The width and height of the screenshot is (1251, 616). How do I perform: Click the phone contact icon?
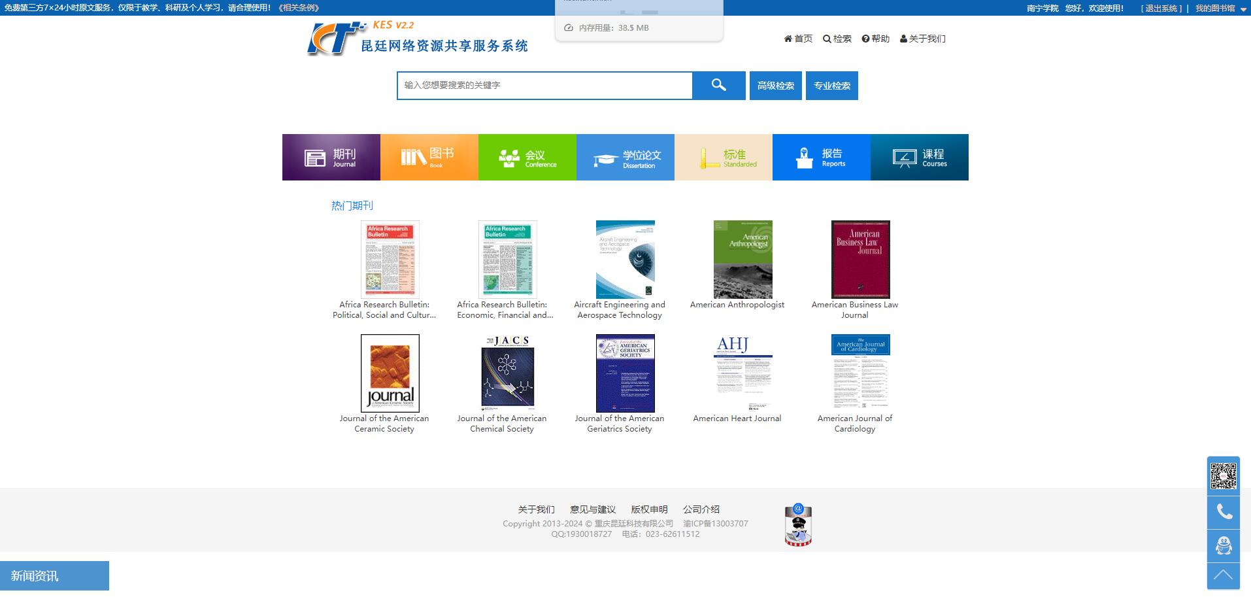pyautogui.click(x=1223, y=512)
